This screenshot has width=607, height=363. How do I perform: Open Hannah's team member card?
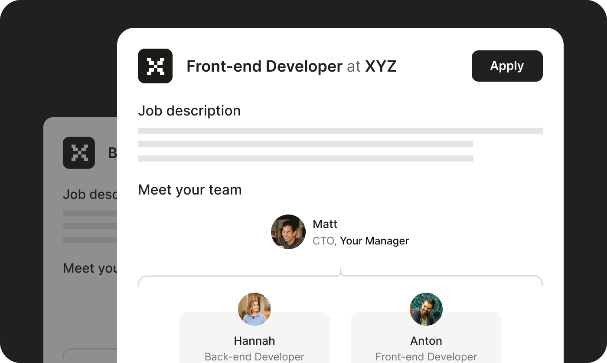click(255, 337)
